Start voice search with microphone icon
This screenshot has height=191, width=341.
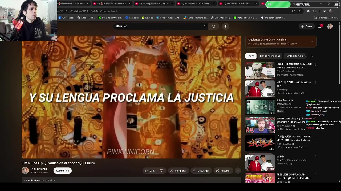click(x=226, y=26)
